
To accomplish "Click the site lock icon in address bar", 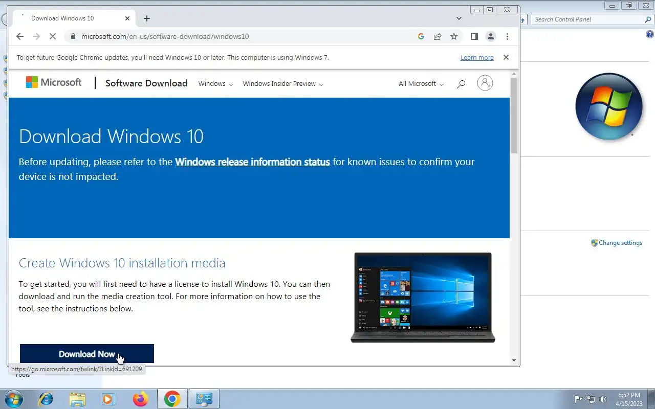I will 73,36.
